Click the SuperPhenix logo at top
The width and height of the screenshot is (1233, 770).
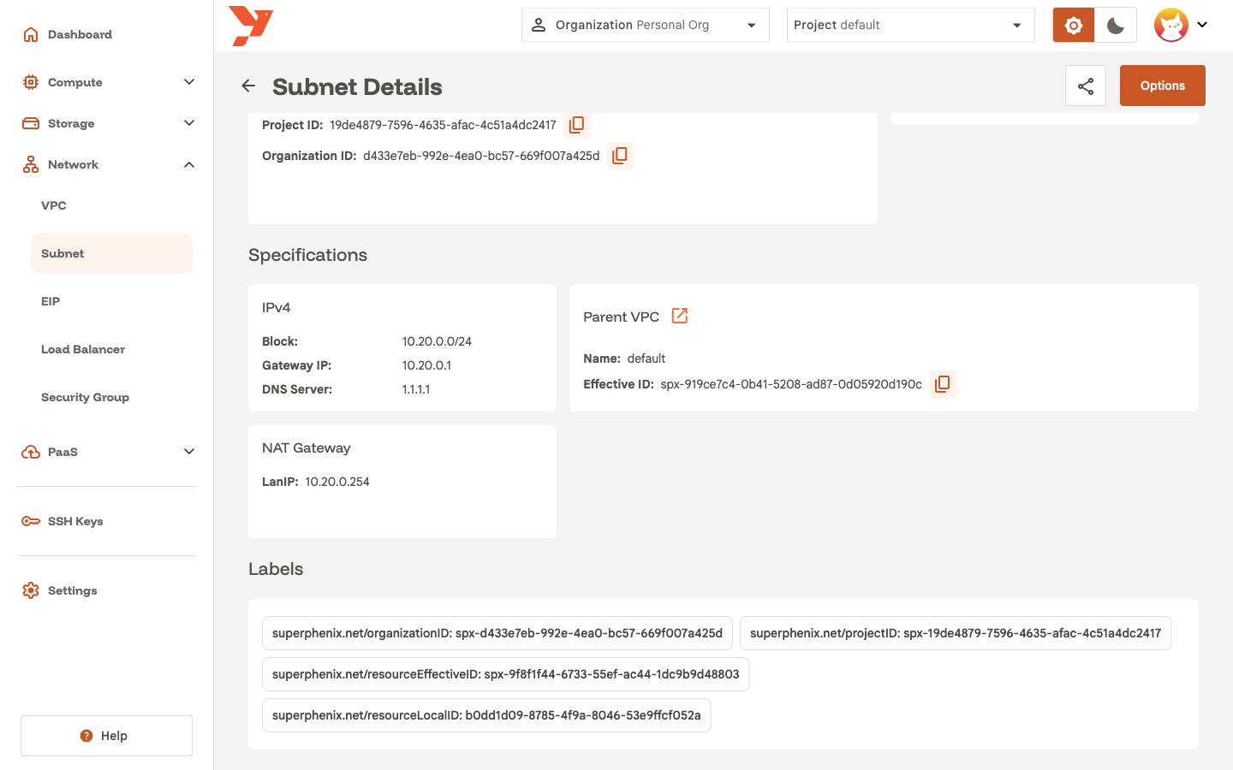tap(251, 26)
